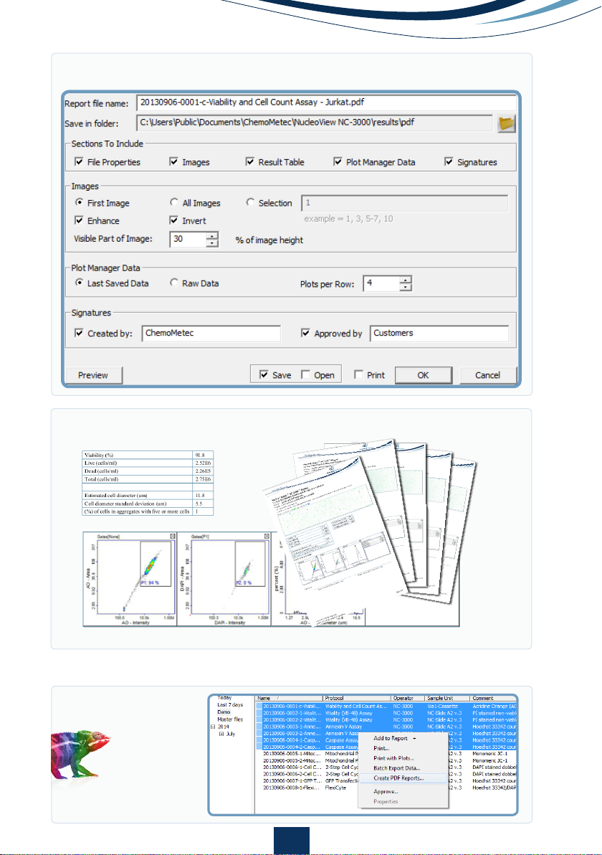The height and width of the screenshot is (855, 602).
Task: Click the Save in folder path field
Action: coord(315,123)
